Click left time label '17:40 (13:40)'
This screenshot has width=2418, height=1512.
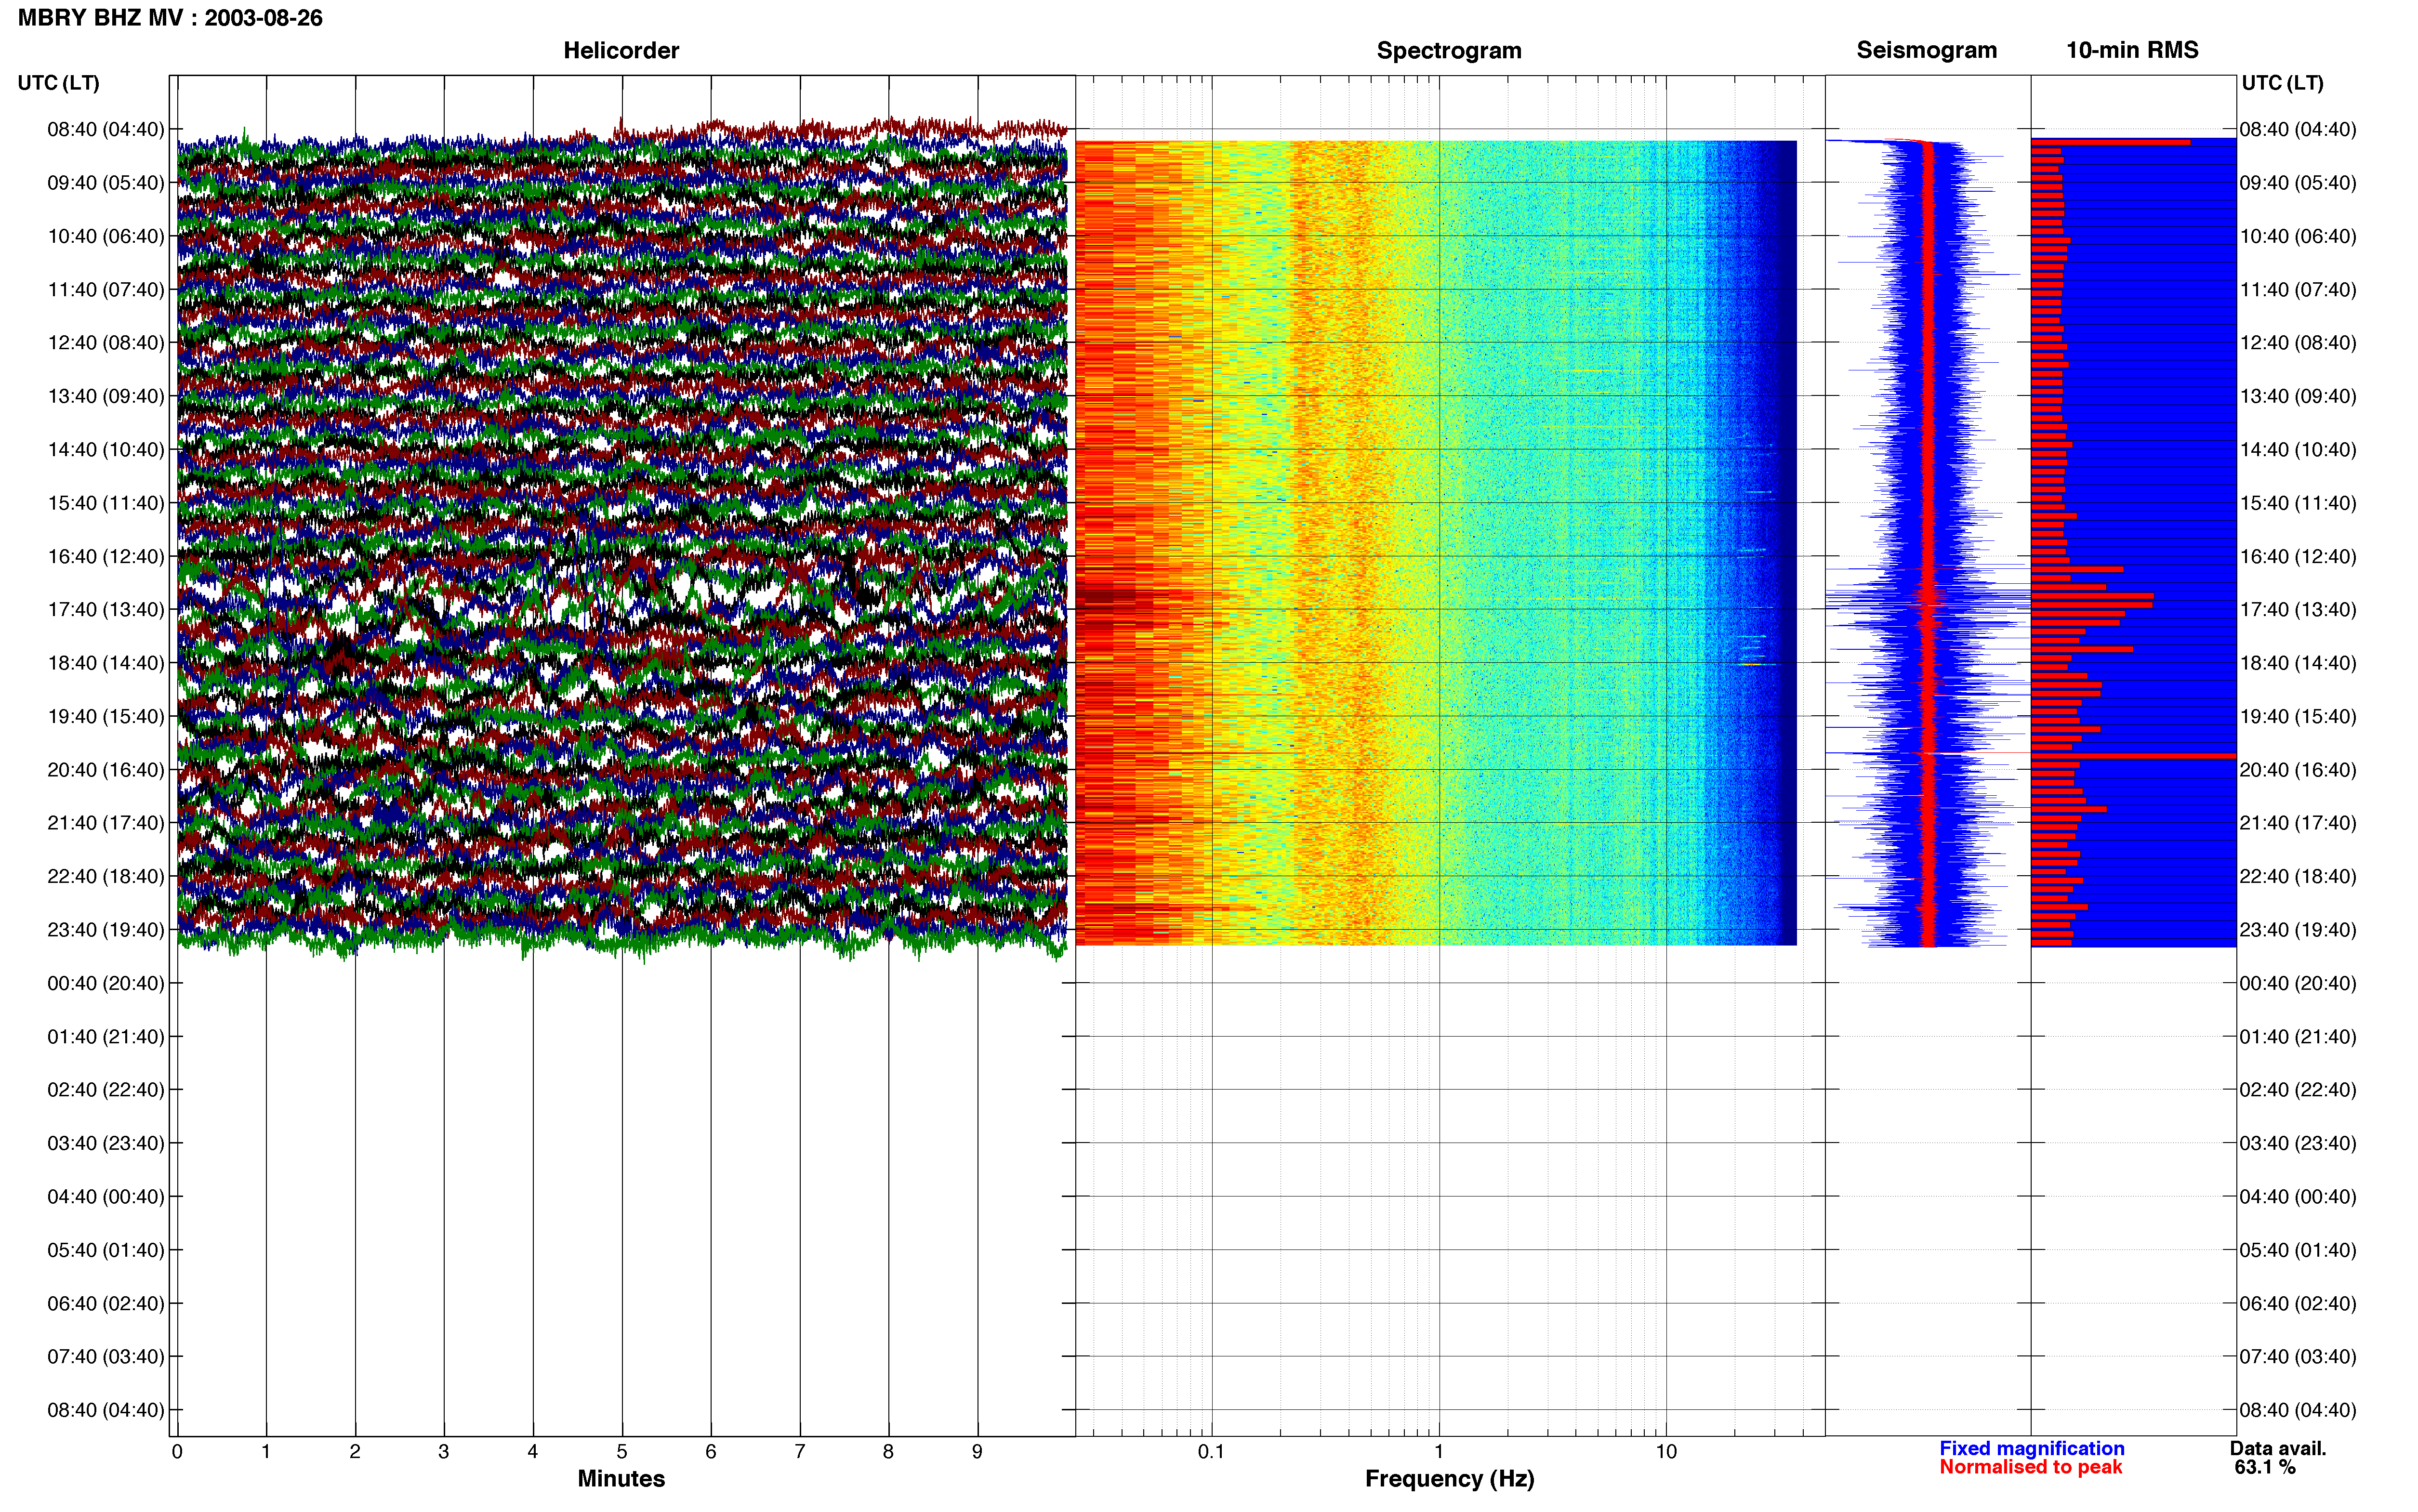click(106, 610)
